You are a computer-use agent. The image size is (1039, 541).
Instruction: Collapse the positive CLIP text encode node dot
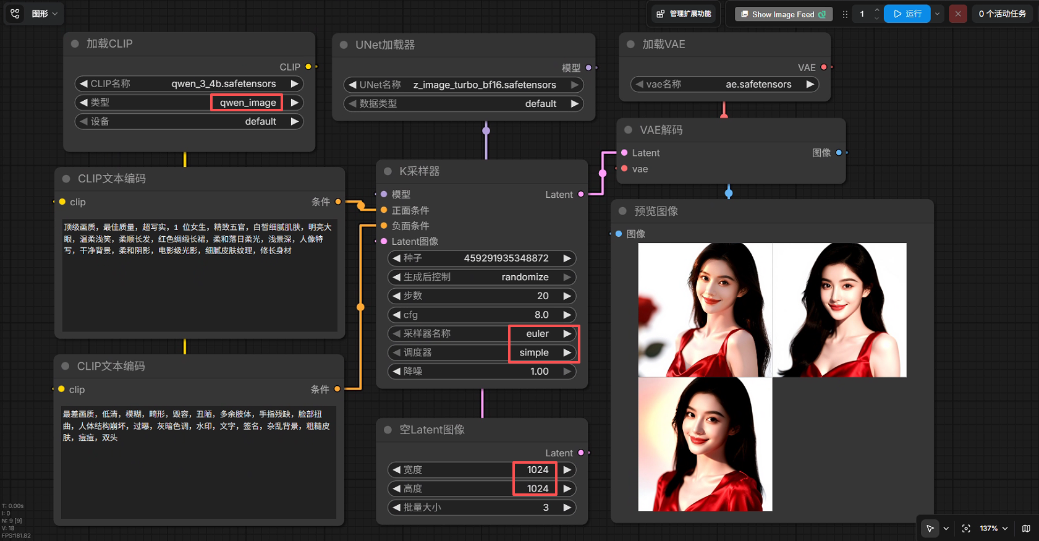(66, 179)
